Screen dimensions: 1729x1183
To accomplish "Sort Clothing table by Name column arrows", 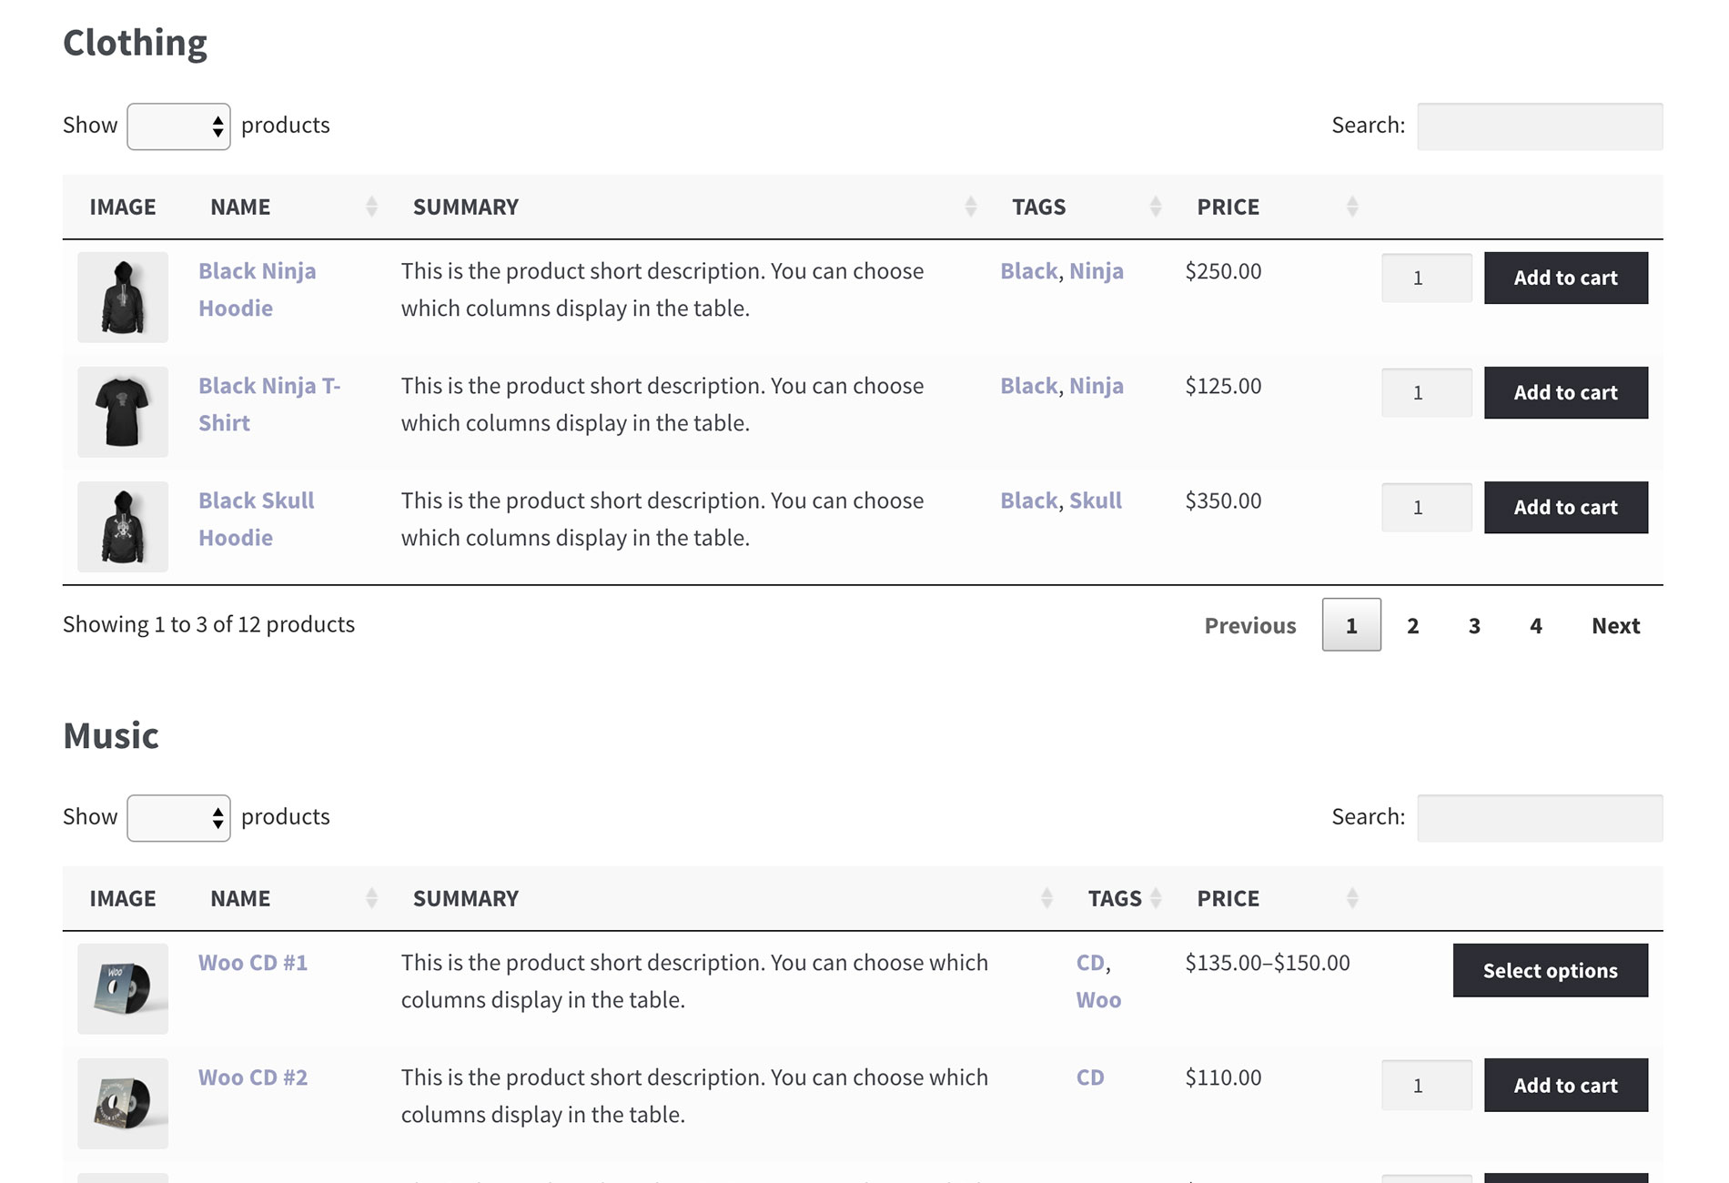I will [x=371, y=207].
